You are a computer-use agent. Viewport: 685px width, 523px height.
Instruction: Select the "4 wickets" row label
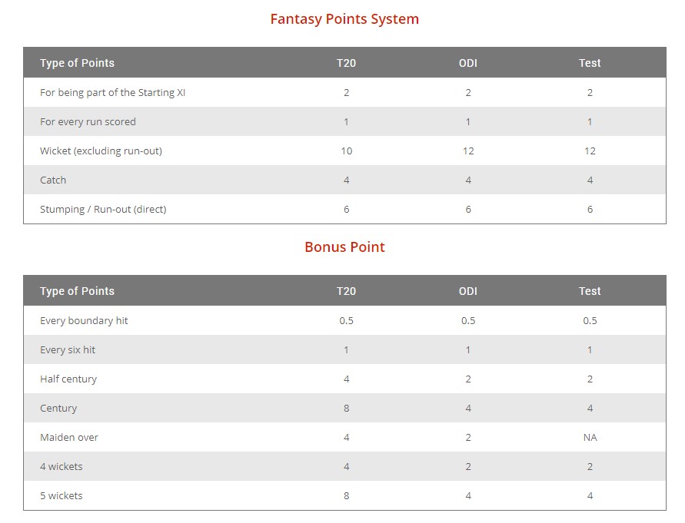62,467
